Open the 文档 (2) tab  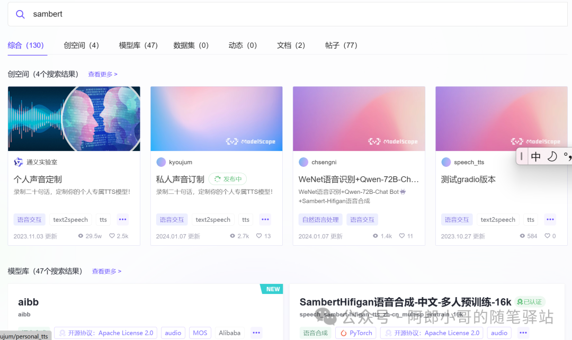click(x=291, y=45)
